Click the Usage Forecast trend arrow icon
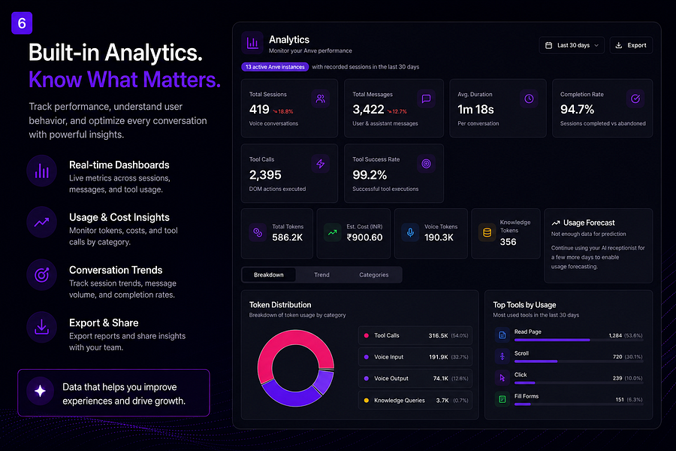 coord(556,222)
